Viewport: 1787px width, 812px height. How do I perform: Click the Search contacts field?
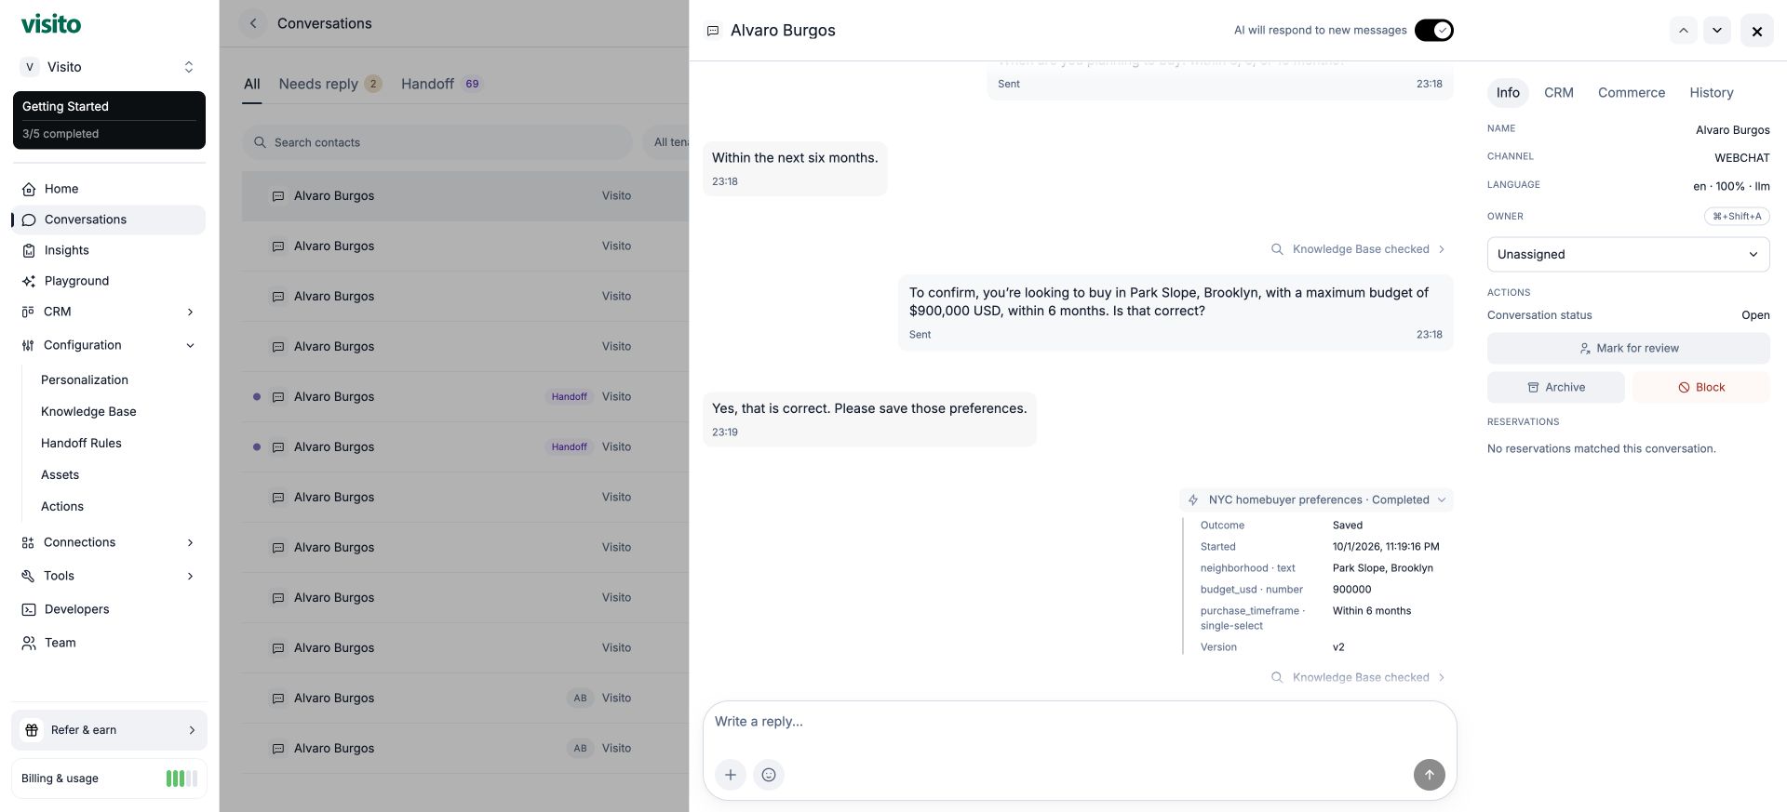(437, 142)
